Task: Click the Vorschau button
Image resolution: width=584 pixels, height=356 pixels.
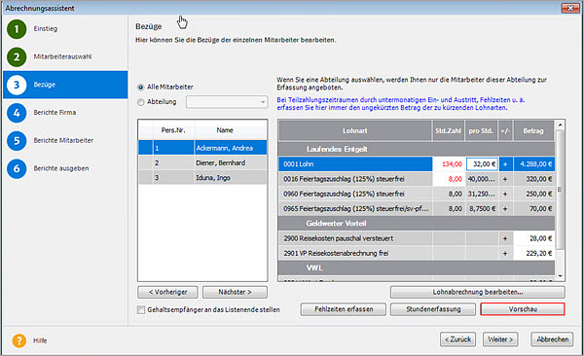Action: pyautogui.click(x=523, y=309)
